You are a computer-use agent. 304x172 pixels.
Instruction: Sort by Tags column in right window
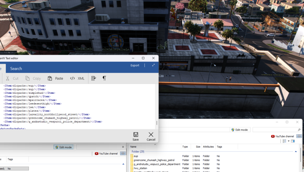[x=219, y=147]
